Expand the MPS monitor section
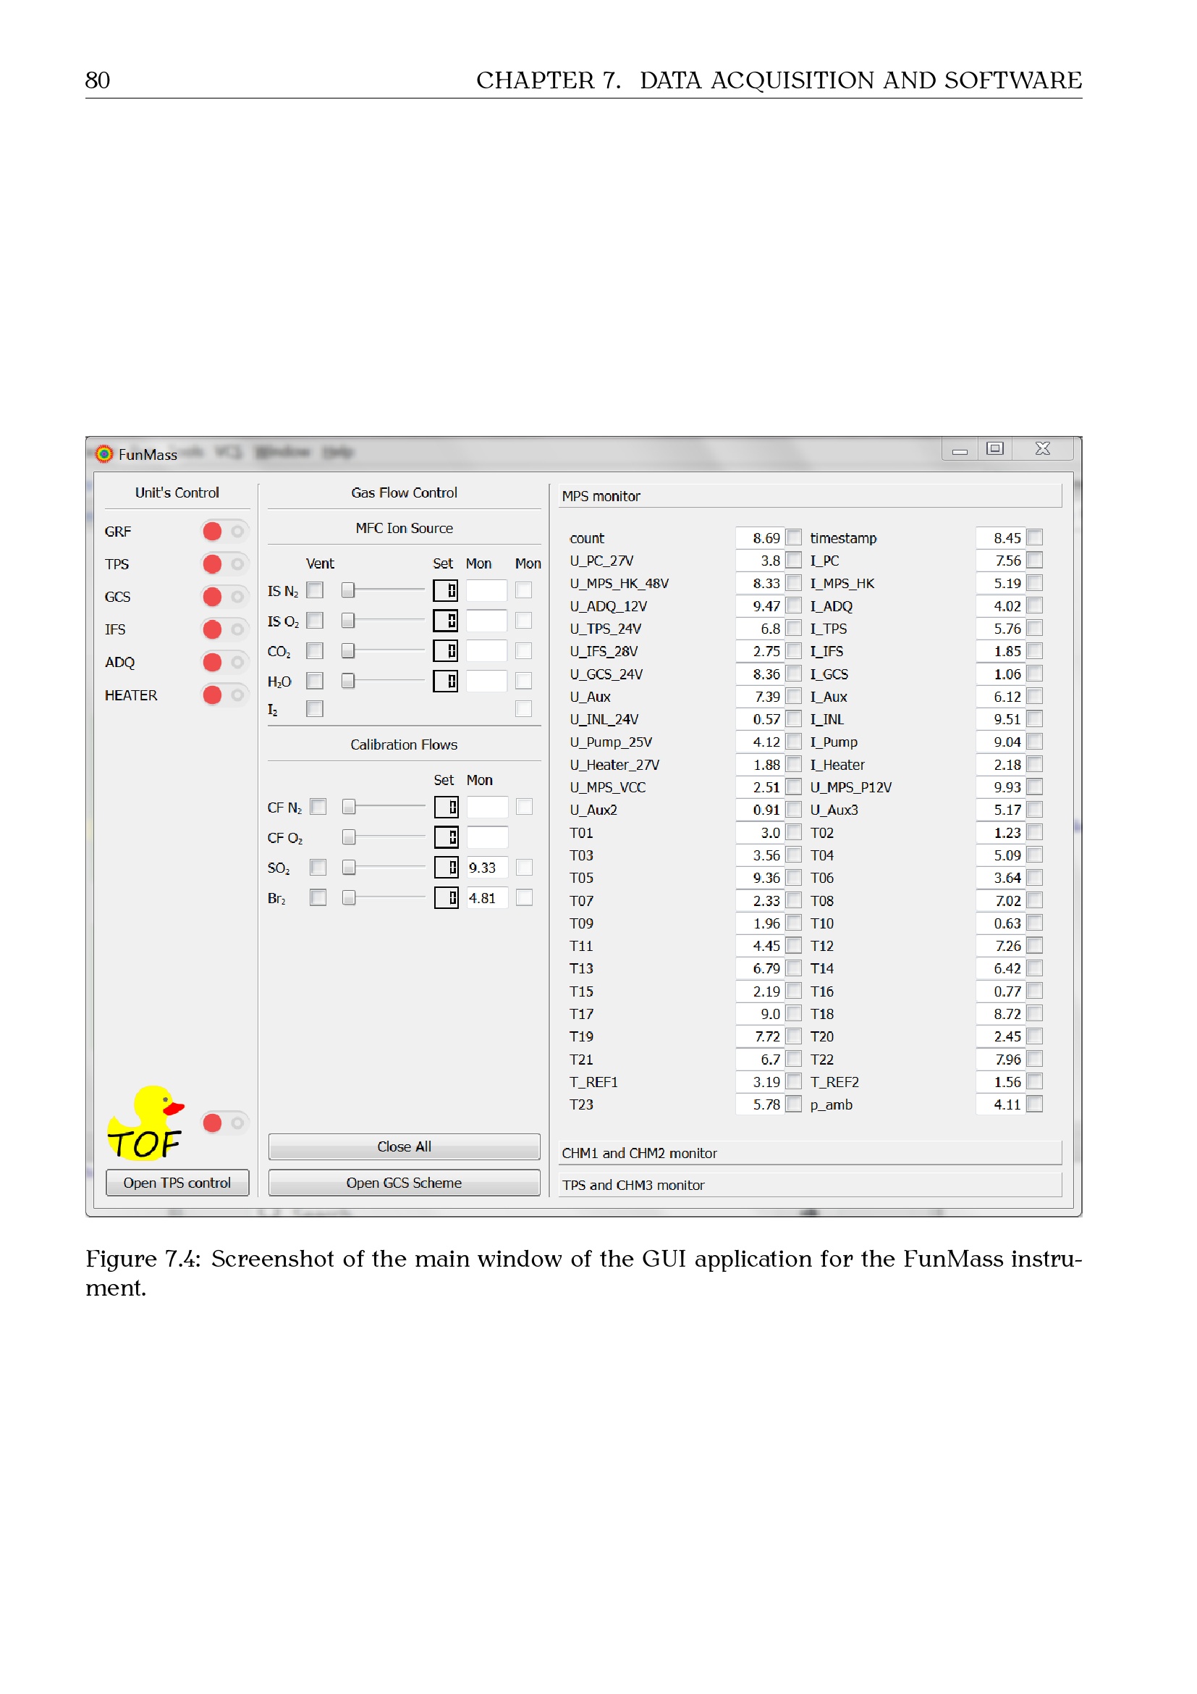 (809, 496)
